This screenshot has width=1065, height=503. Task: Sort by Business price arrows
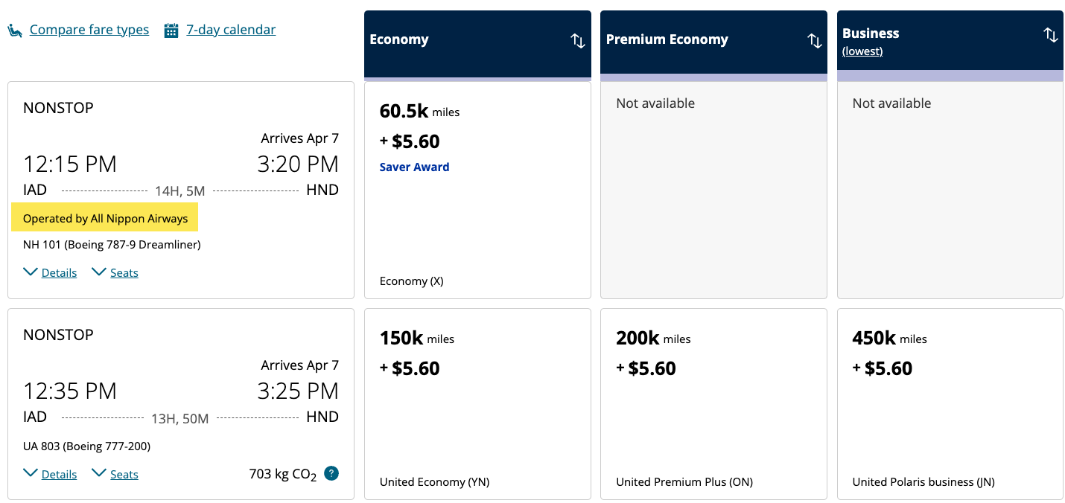click(1050, 35)
